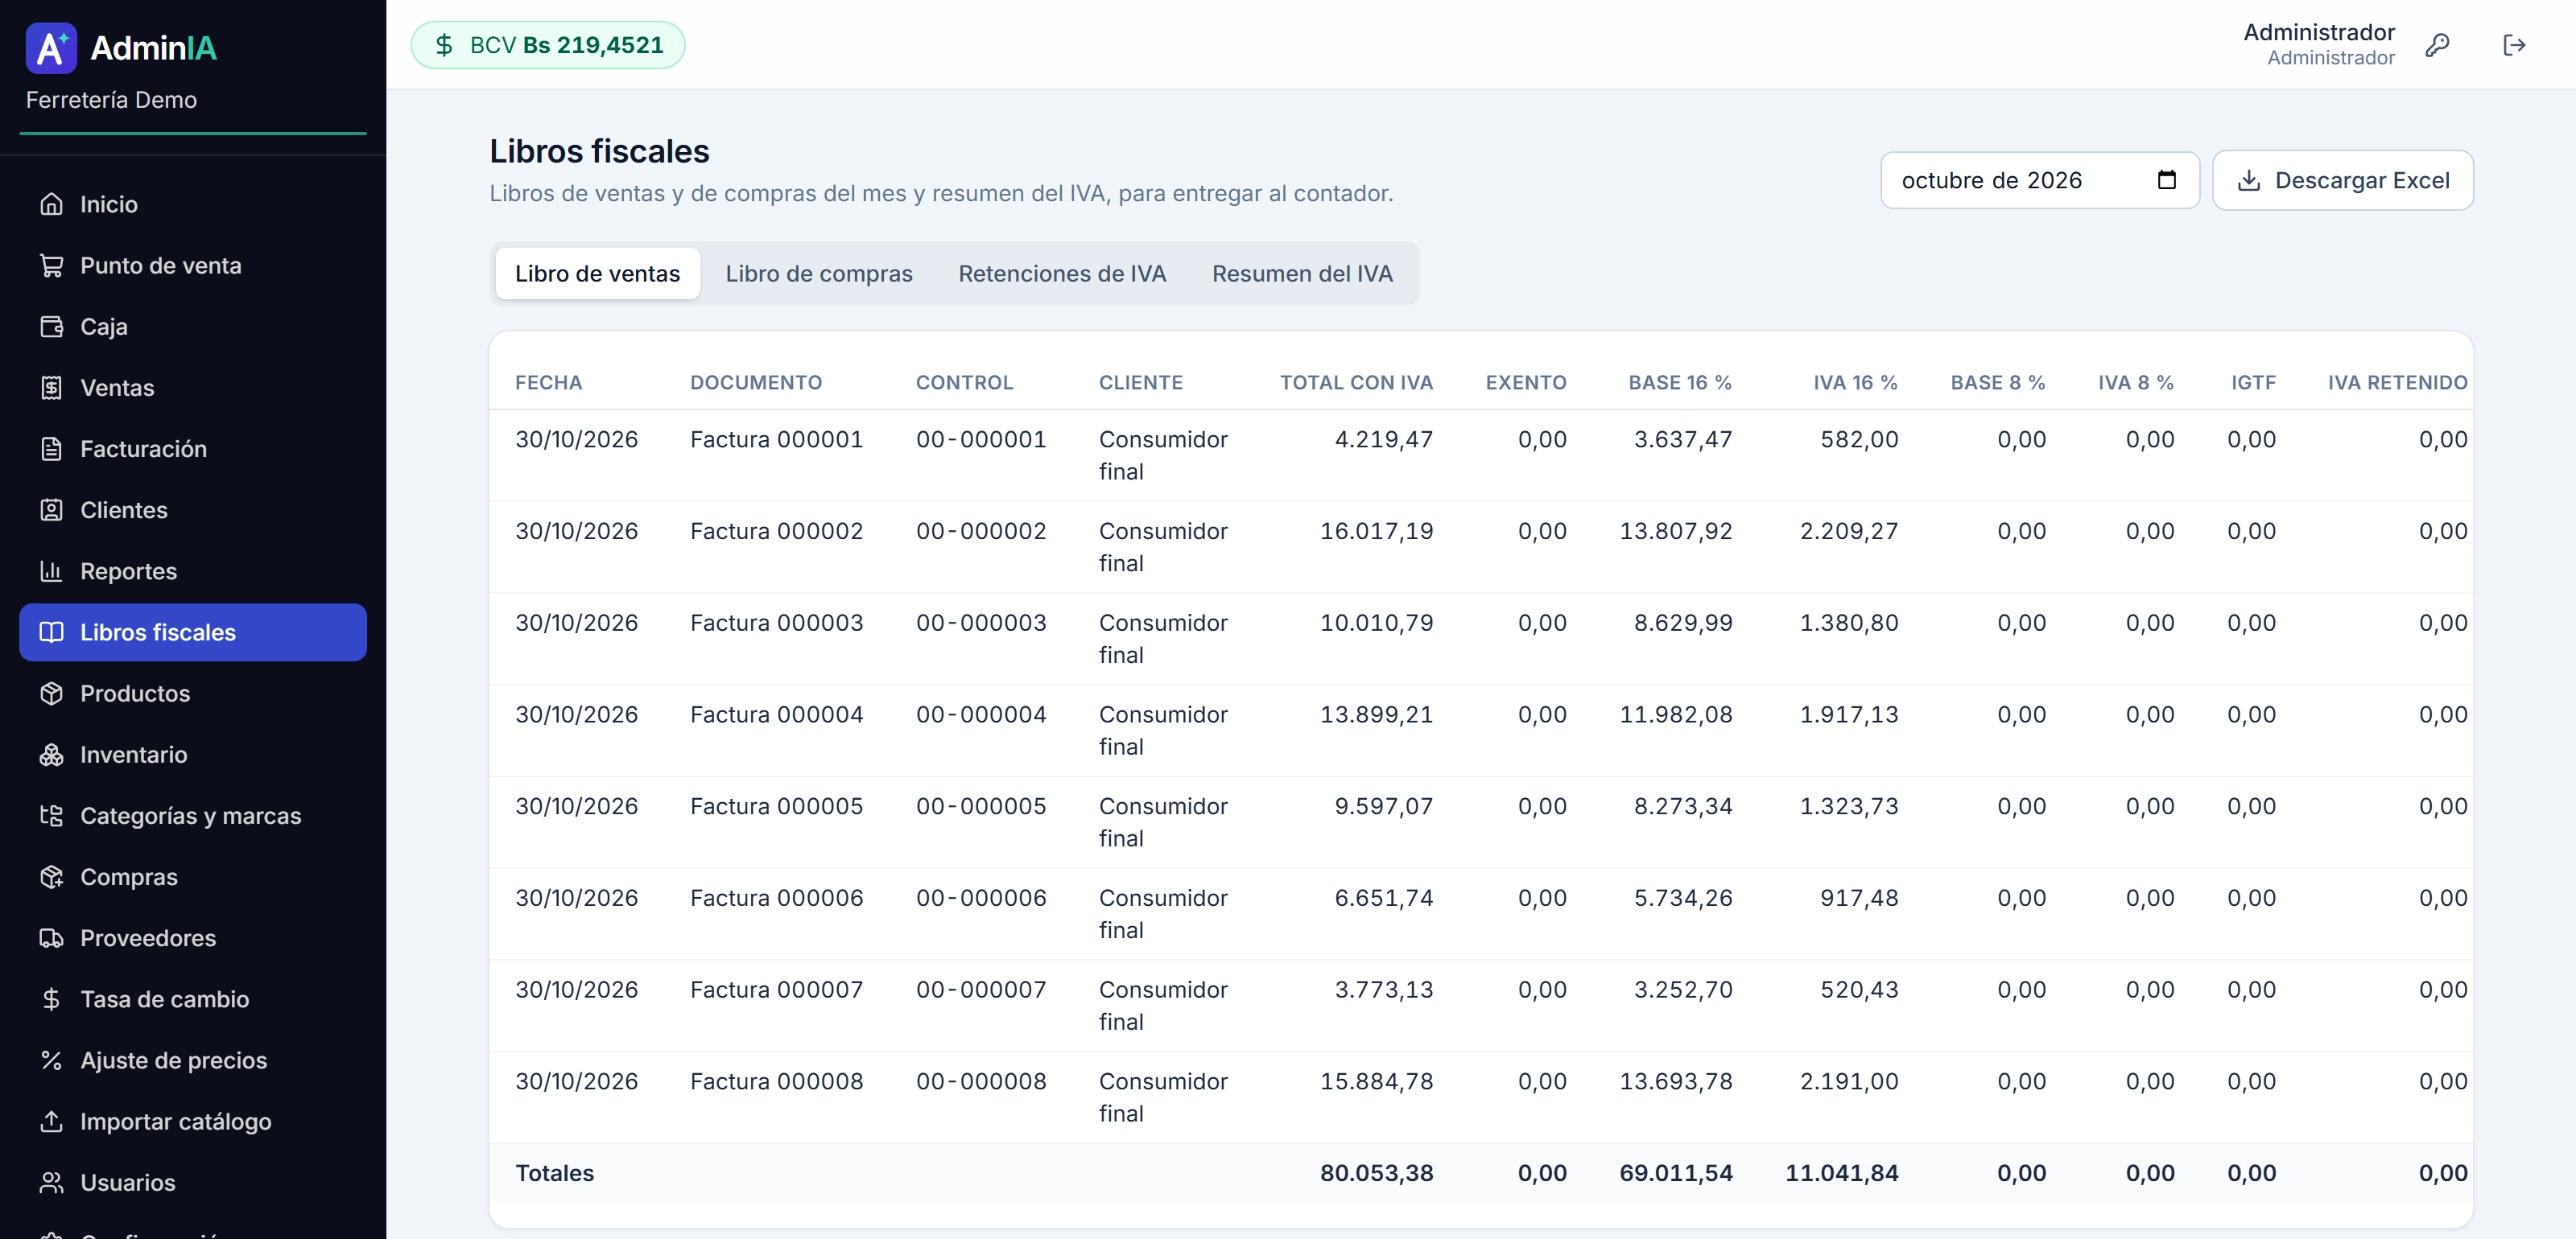
Task: Open Retenciones de IVA tab
Action: pos(1062,274)
